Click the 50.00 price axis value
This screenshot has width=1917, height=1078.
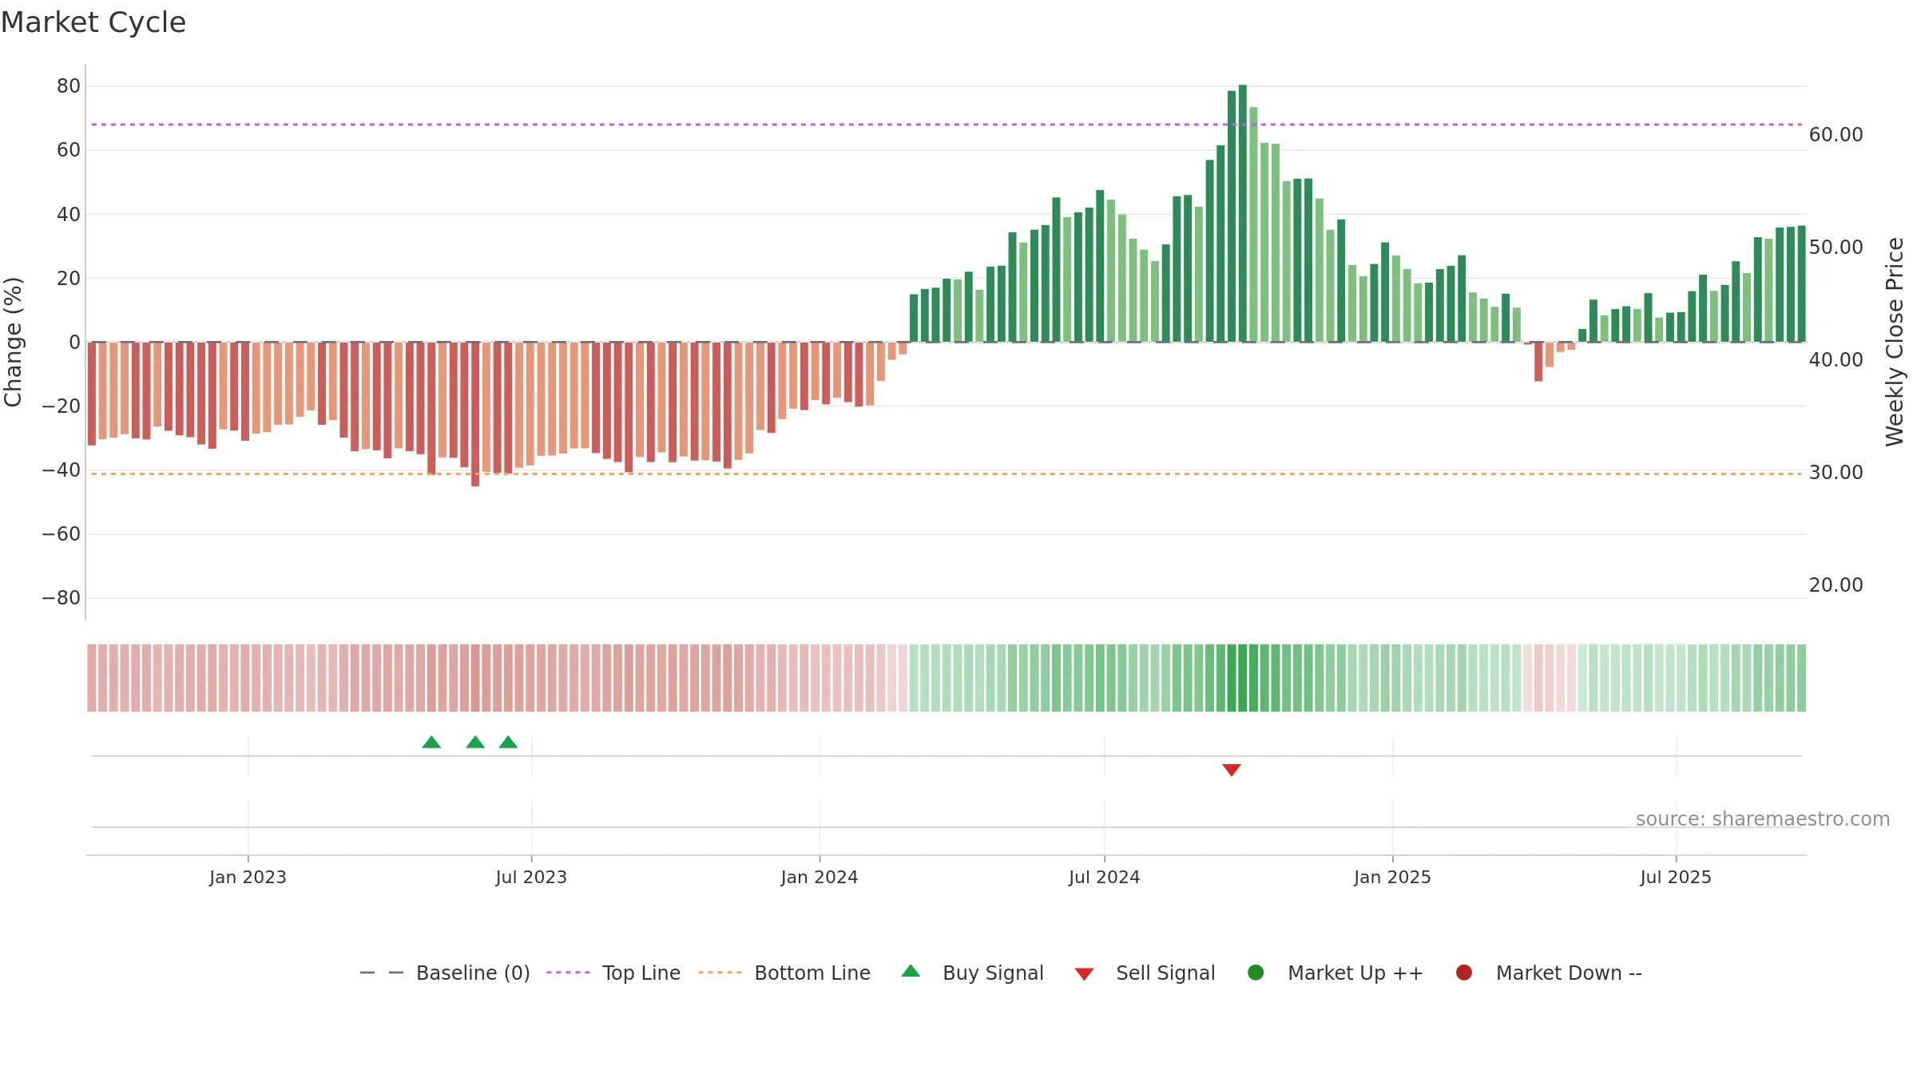1836,247
